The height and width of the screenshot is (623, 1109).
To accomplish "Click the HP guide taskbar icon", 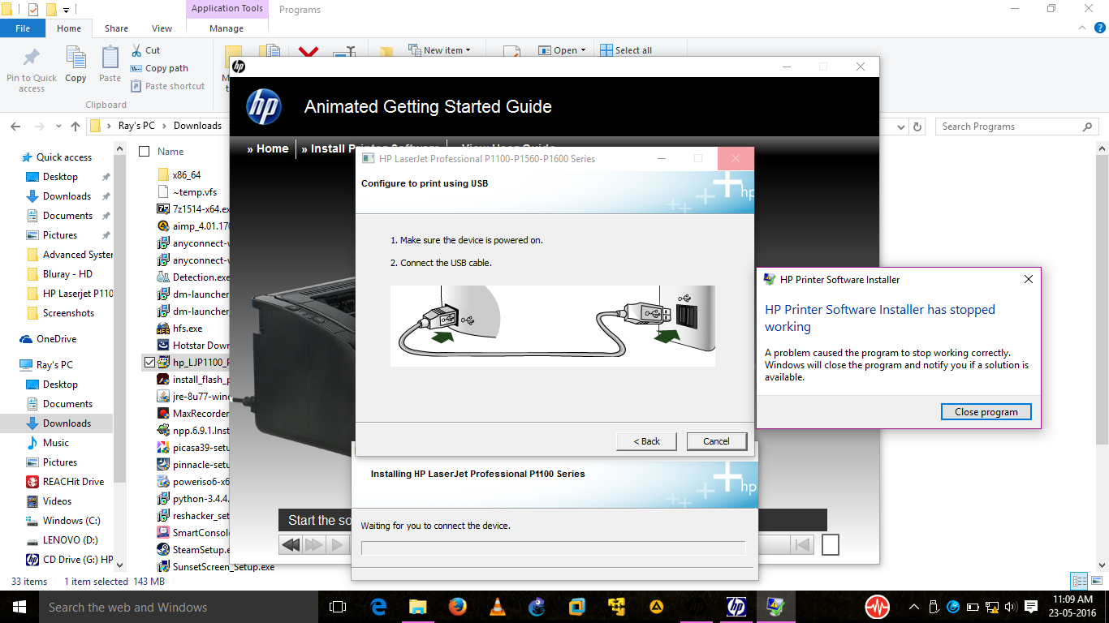I will (736, 607).
